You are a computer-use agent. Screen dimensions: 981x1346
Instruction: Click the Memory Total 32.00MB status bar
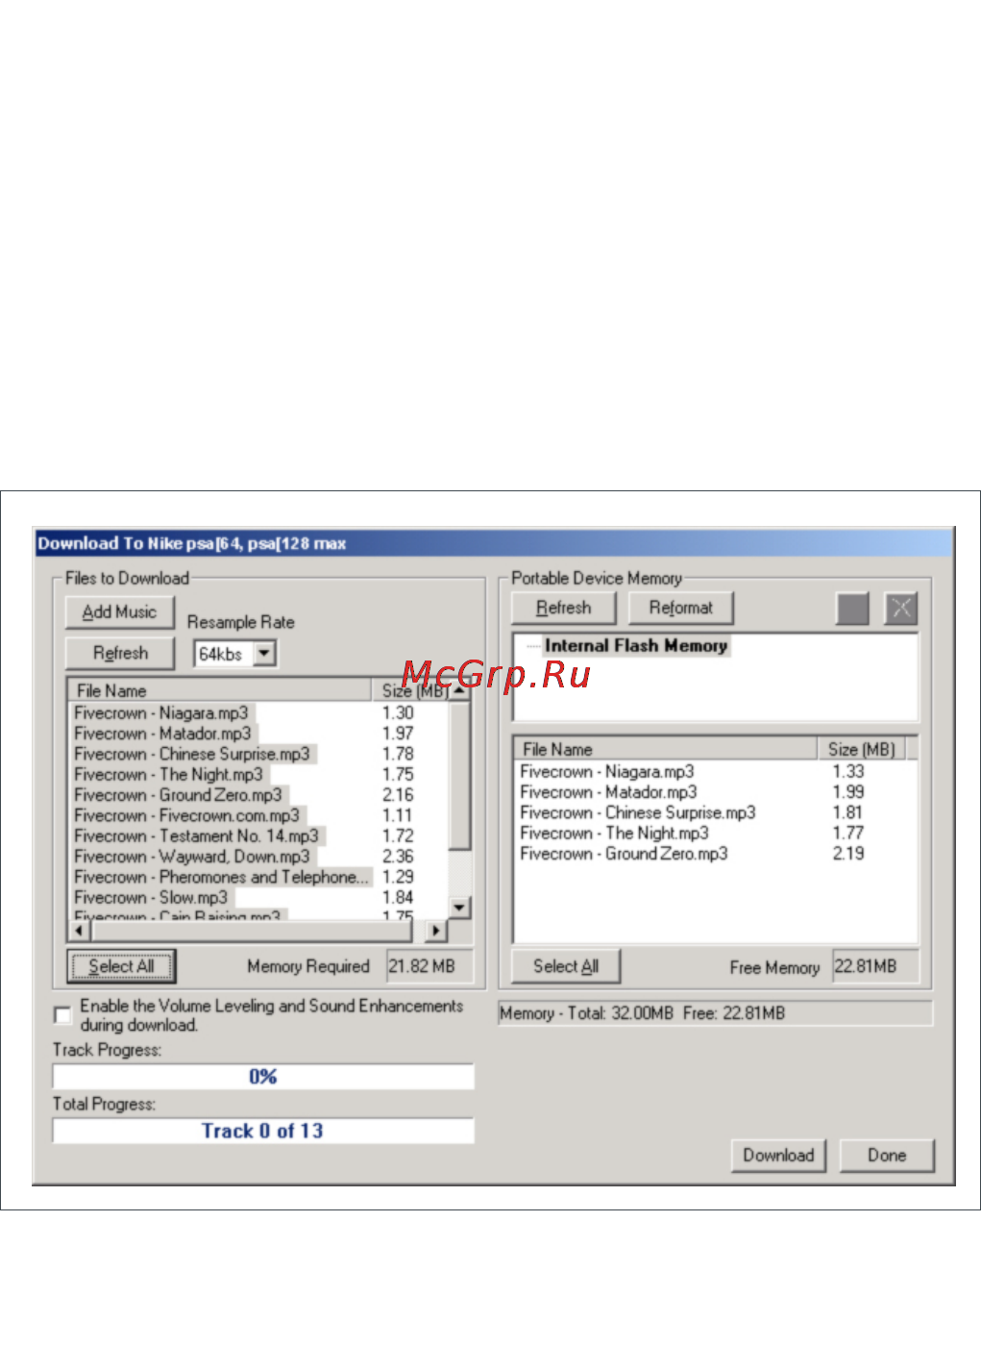click(x=715, y=1013)
